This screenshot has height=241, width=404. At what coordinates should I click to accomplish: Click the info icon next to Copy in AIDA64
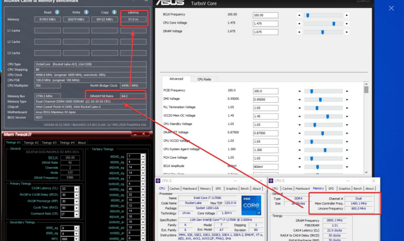click(x=114, y=12)
